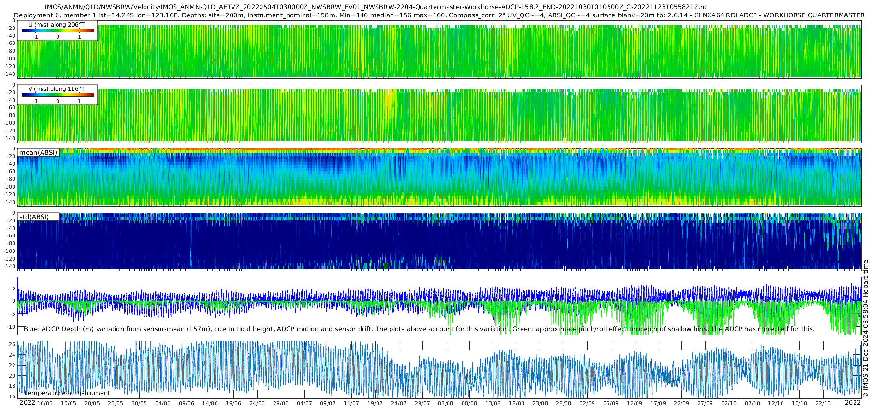This screenshot has width=870, height=411.
Task: Click the '24/06' date tick label
Action: click(257, 403)
